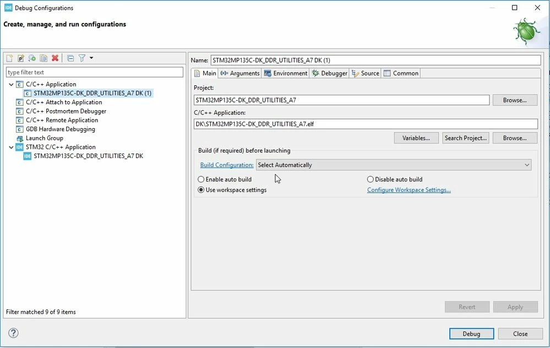The height and width of the screenshot is (348, 550).
Task: Select C/C++ Postmortem Debugger item
Action: coord(66,111)
